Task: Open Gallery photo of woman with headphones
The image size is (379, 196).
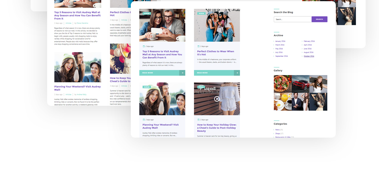Action: point(319,84)
